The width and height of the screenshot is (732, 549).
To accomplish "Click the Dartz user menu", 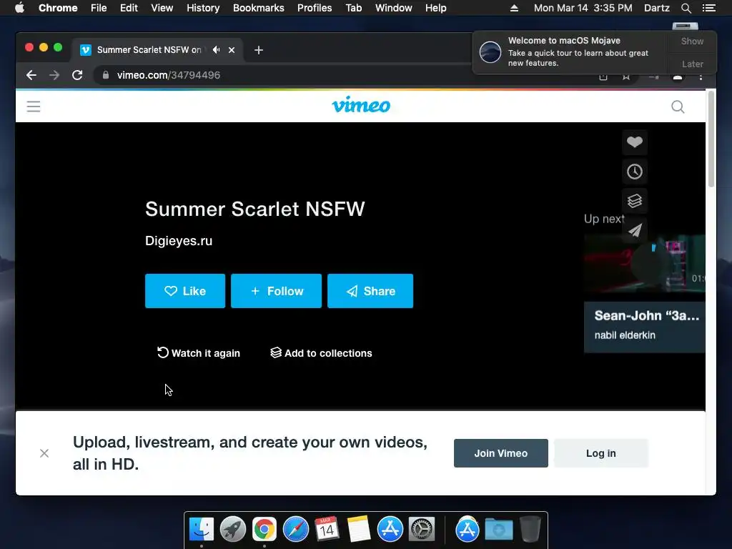I will [x=656, y=8].
